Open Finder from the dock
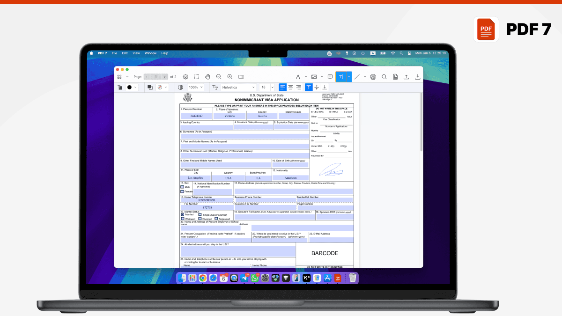The image size is (562, 316). 183,278
